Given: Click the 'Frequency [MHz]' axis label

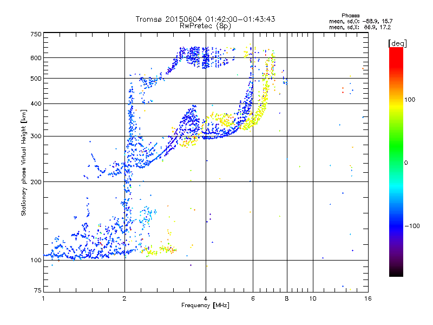Looking at the screenshot, I should point(205,305).
